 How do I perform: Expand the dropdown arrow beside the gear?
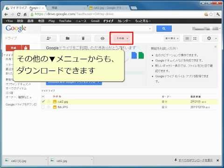click(216, 38)
